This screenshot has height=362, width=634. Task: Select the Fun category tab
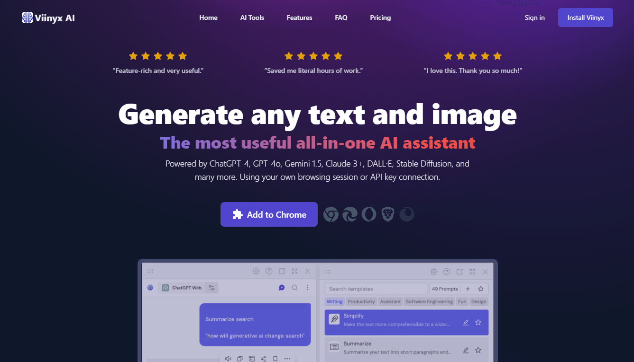(462, 301)
